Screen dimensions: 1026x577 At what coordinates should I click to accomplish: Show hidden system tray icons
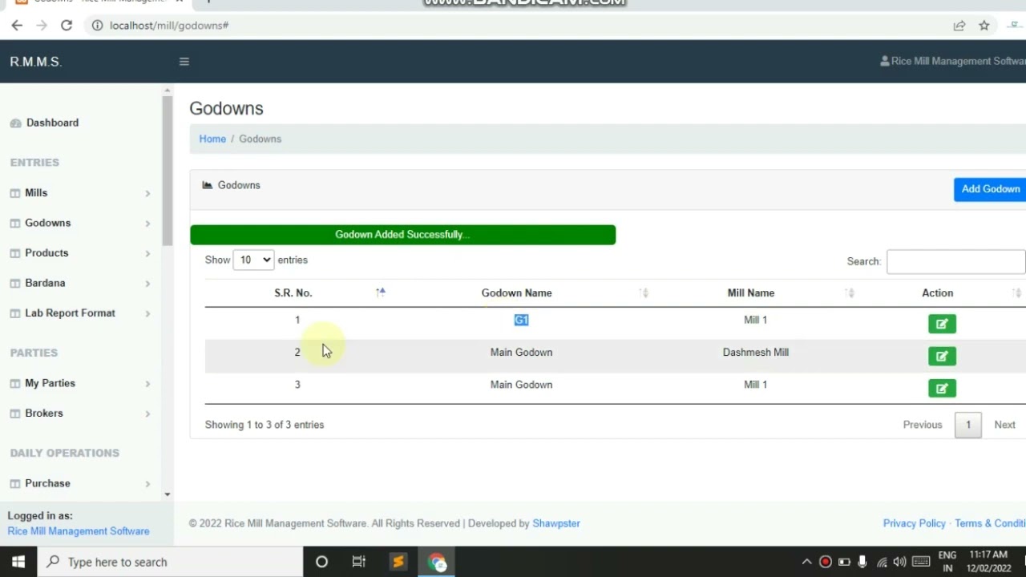806,562
